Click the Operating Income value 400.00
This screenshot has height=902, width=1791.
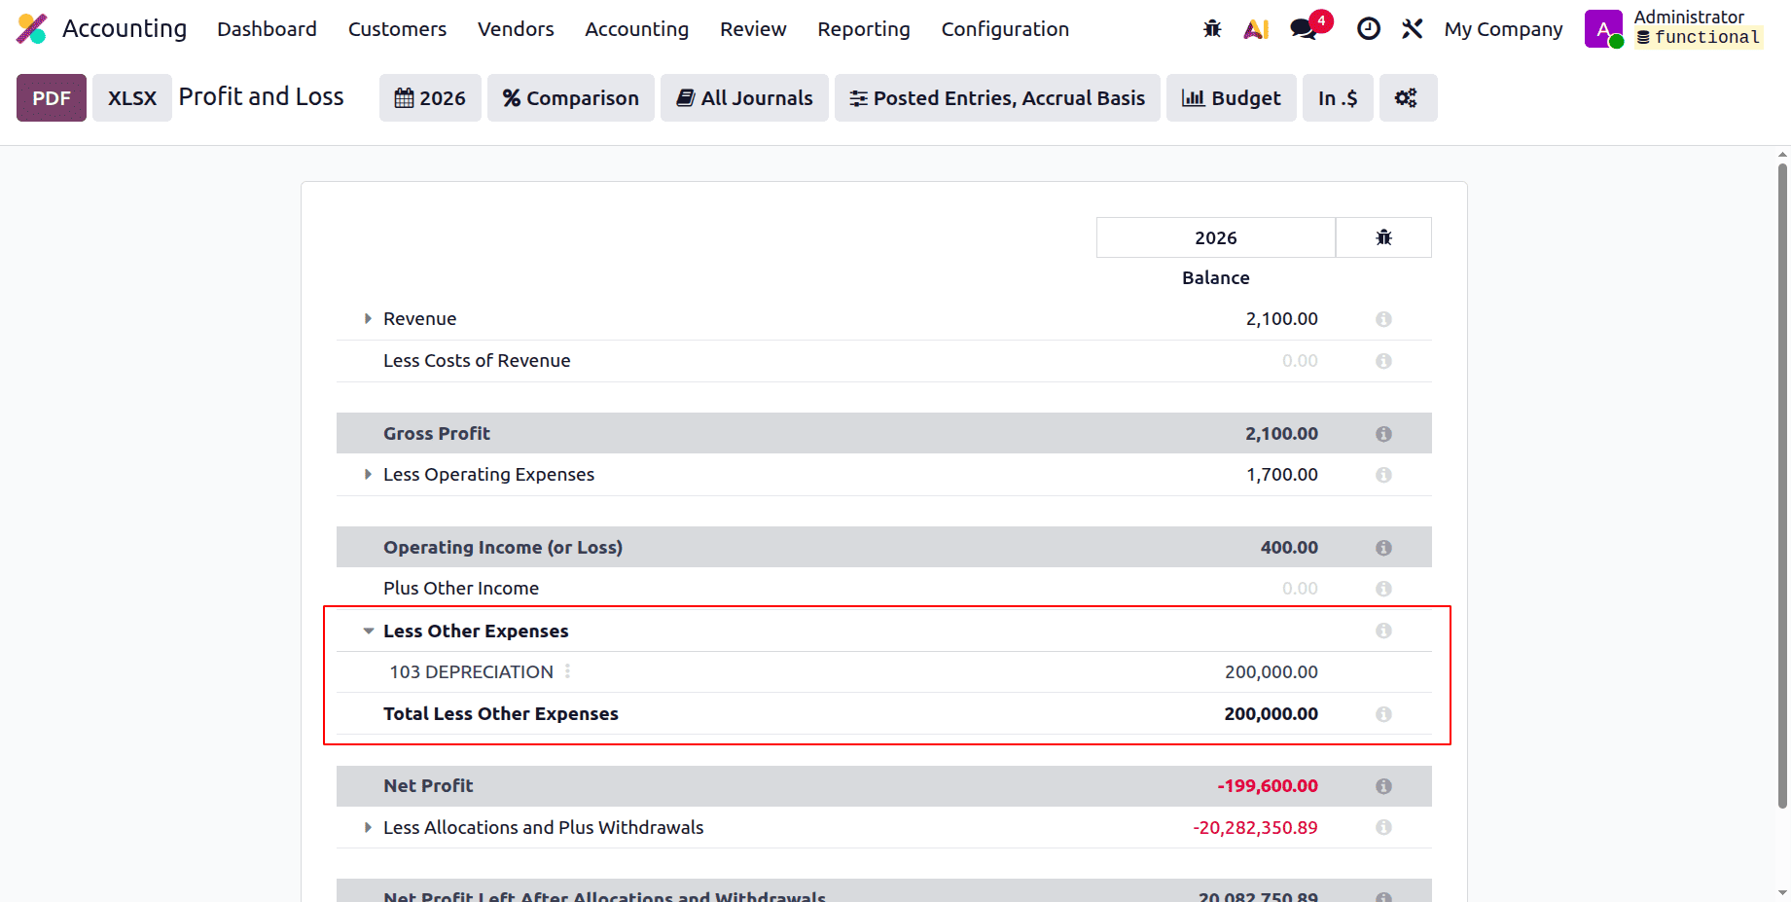(x=1289, y=547)
